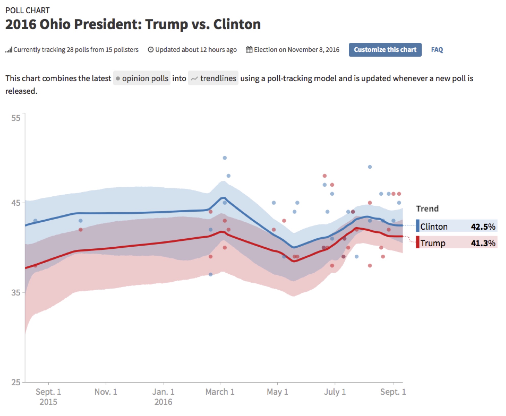
Task: Click the calendar icon before "Election on"
Action: tap(249, 49)
